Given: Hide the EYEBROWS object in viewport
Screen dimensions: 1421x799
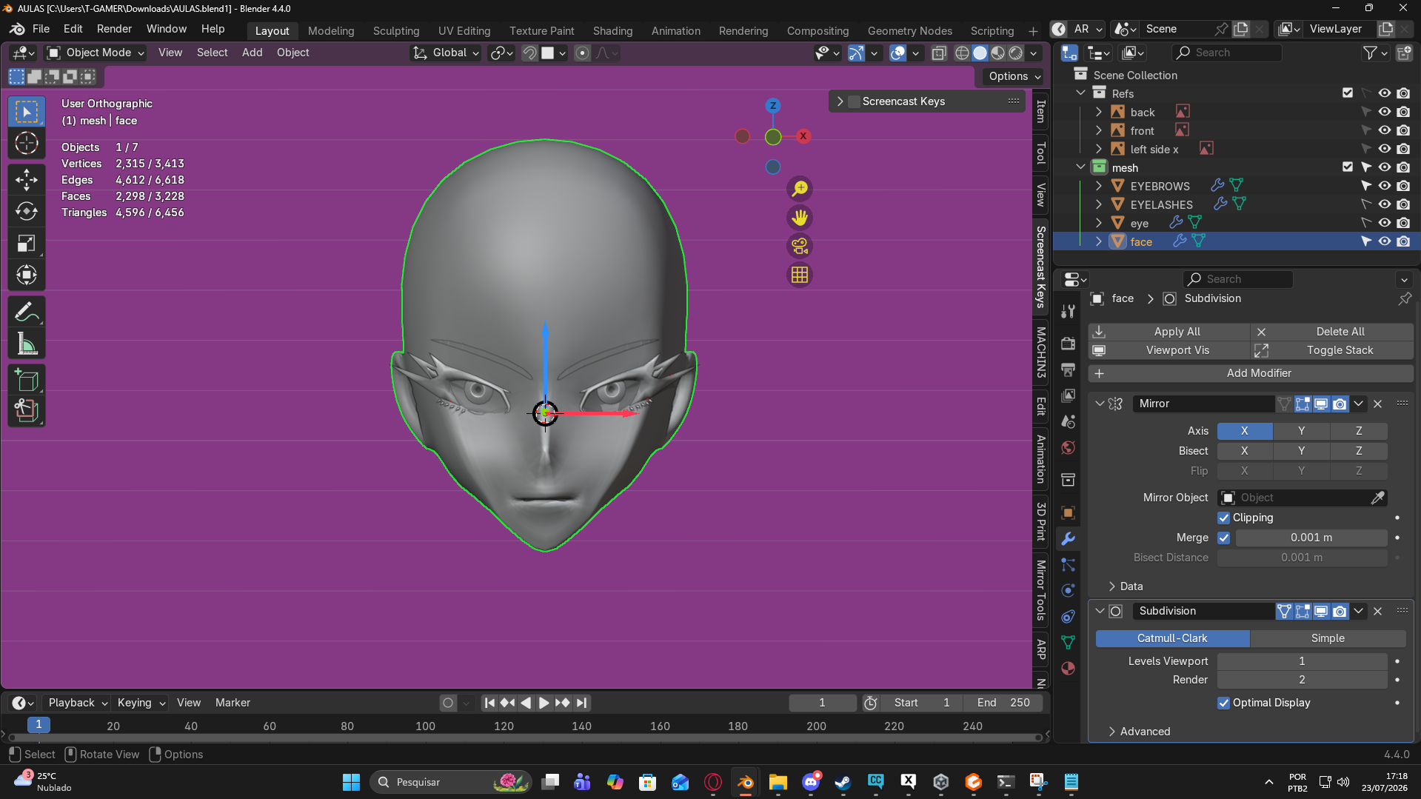Looking at the screenshot, I should [1384, 186].
